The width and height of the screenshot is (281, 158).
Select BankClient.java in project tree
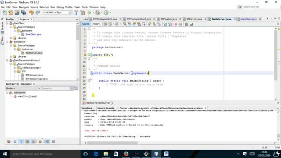click(x=33, y=34)
